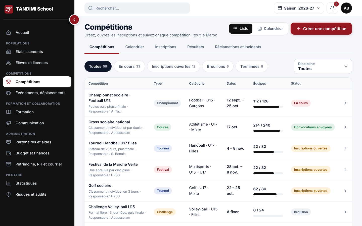The image size is (362, 226).
Task: Click the 214 / 240 teams progress bar
Action: (268, 131)
